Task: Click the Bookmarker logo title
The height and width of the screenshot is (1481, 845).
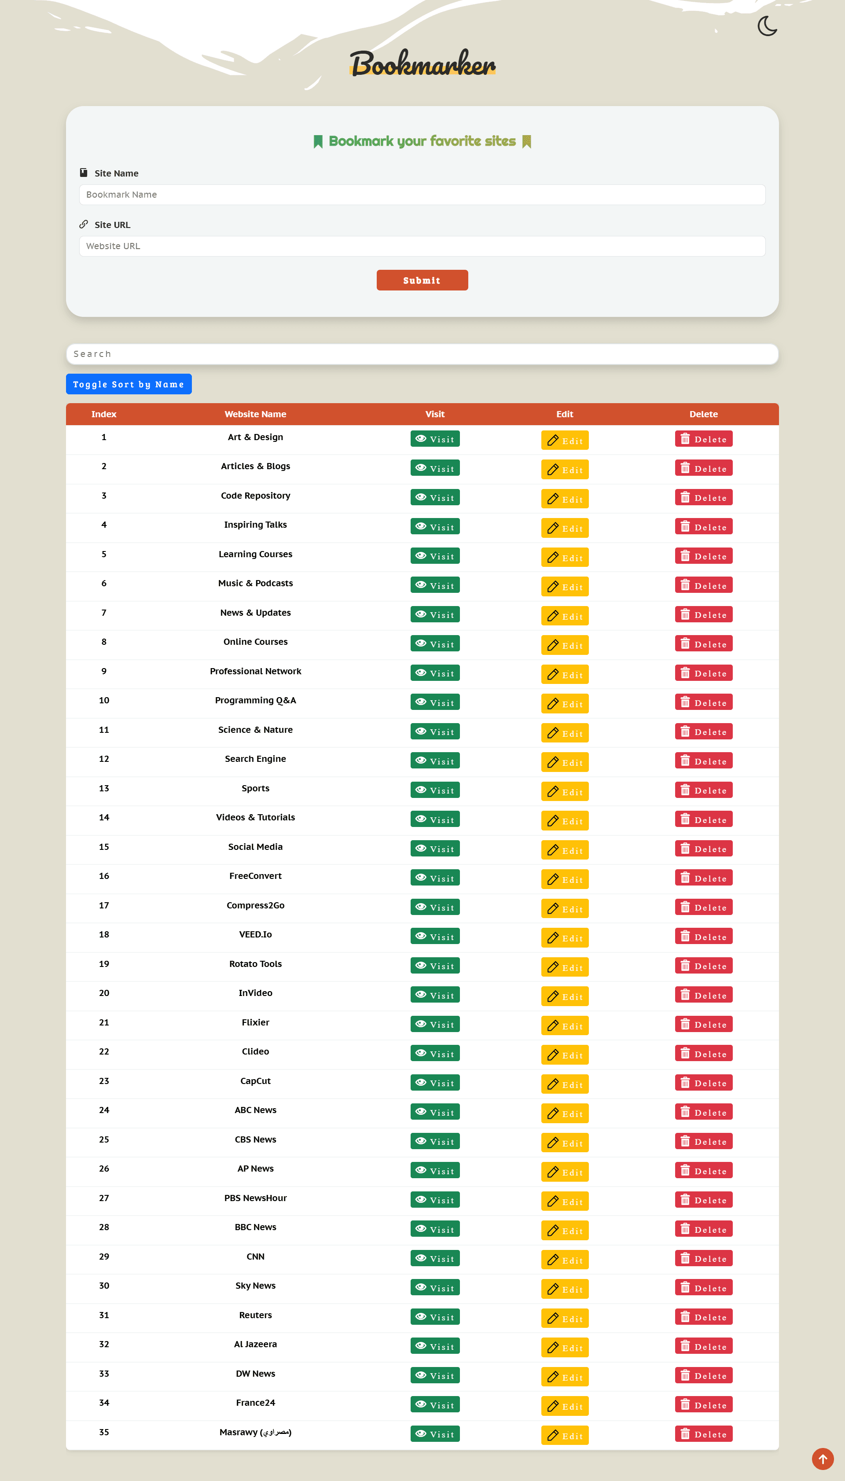Action: pyautogui.click(x=422, y=63)
